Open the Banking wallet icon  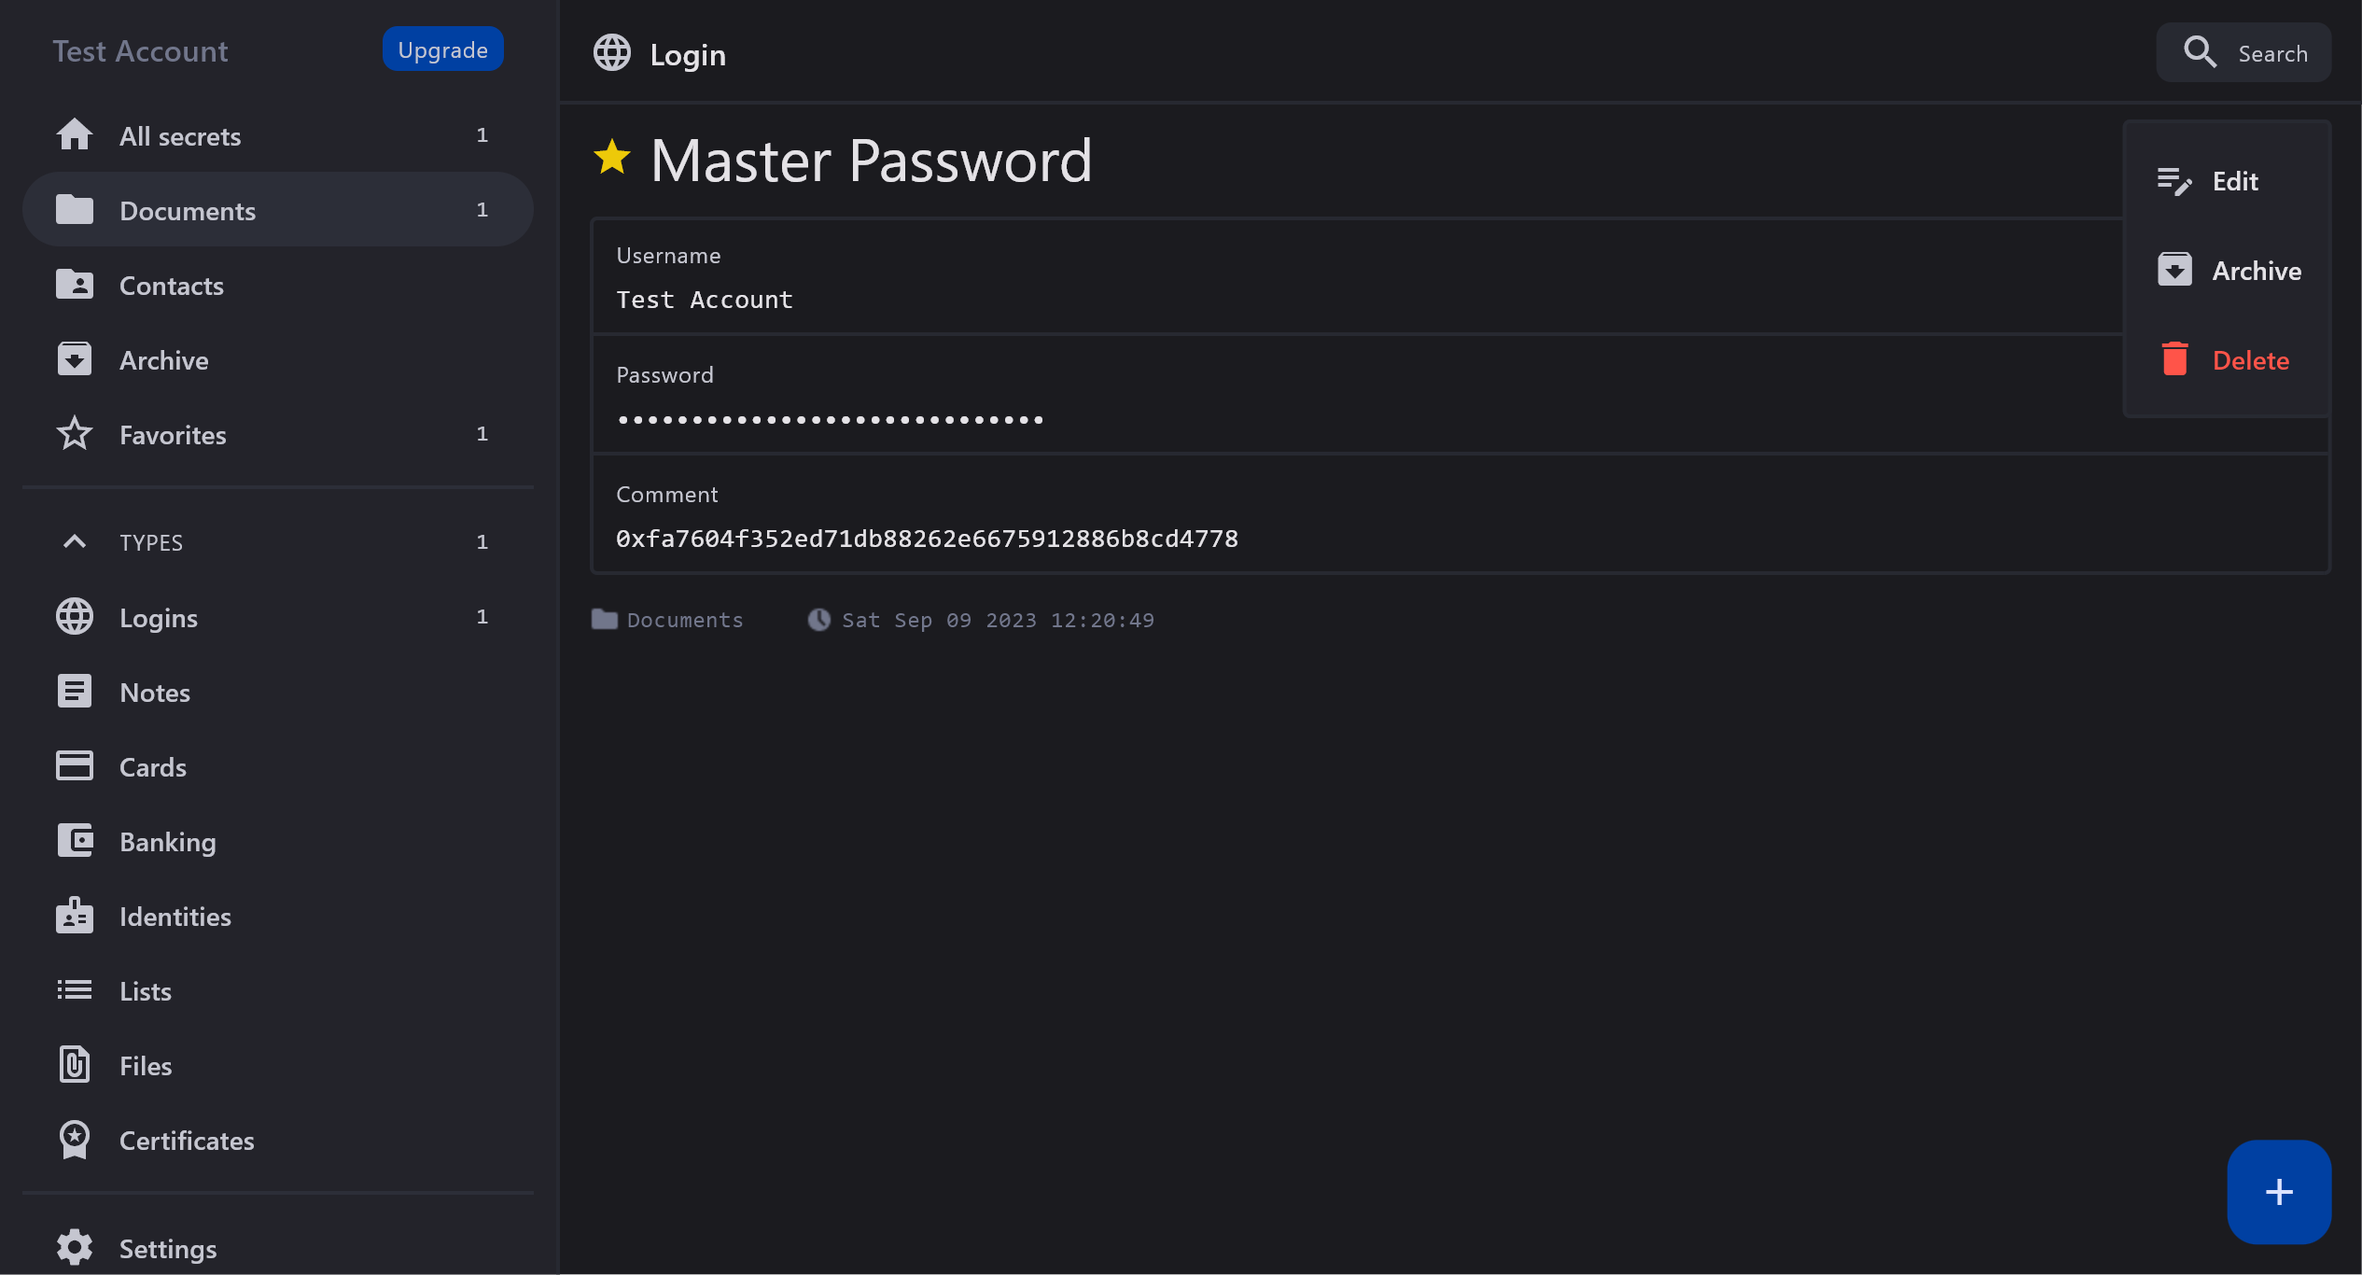75,841
